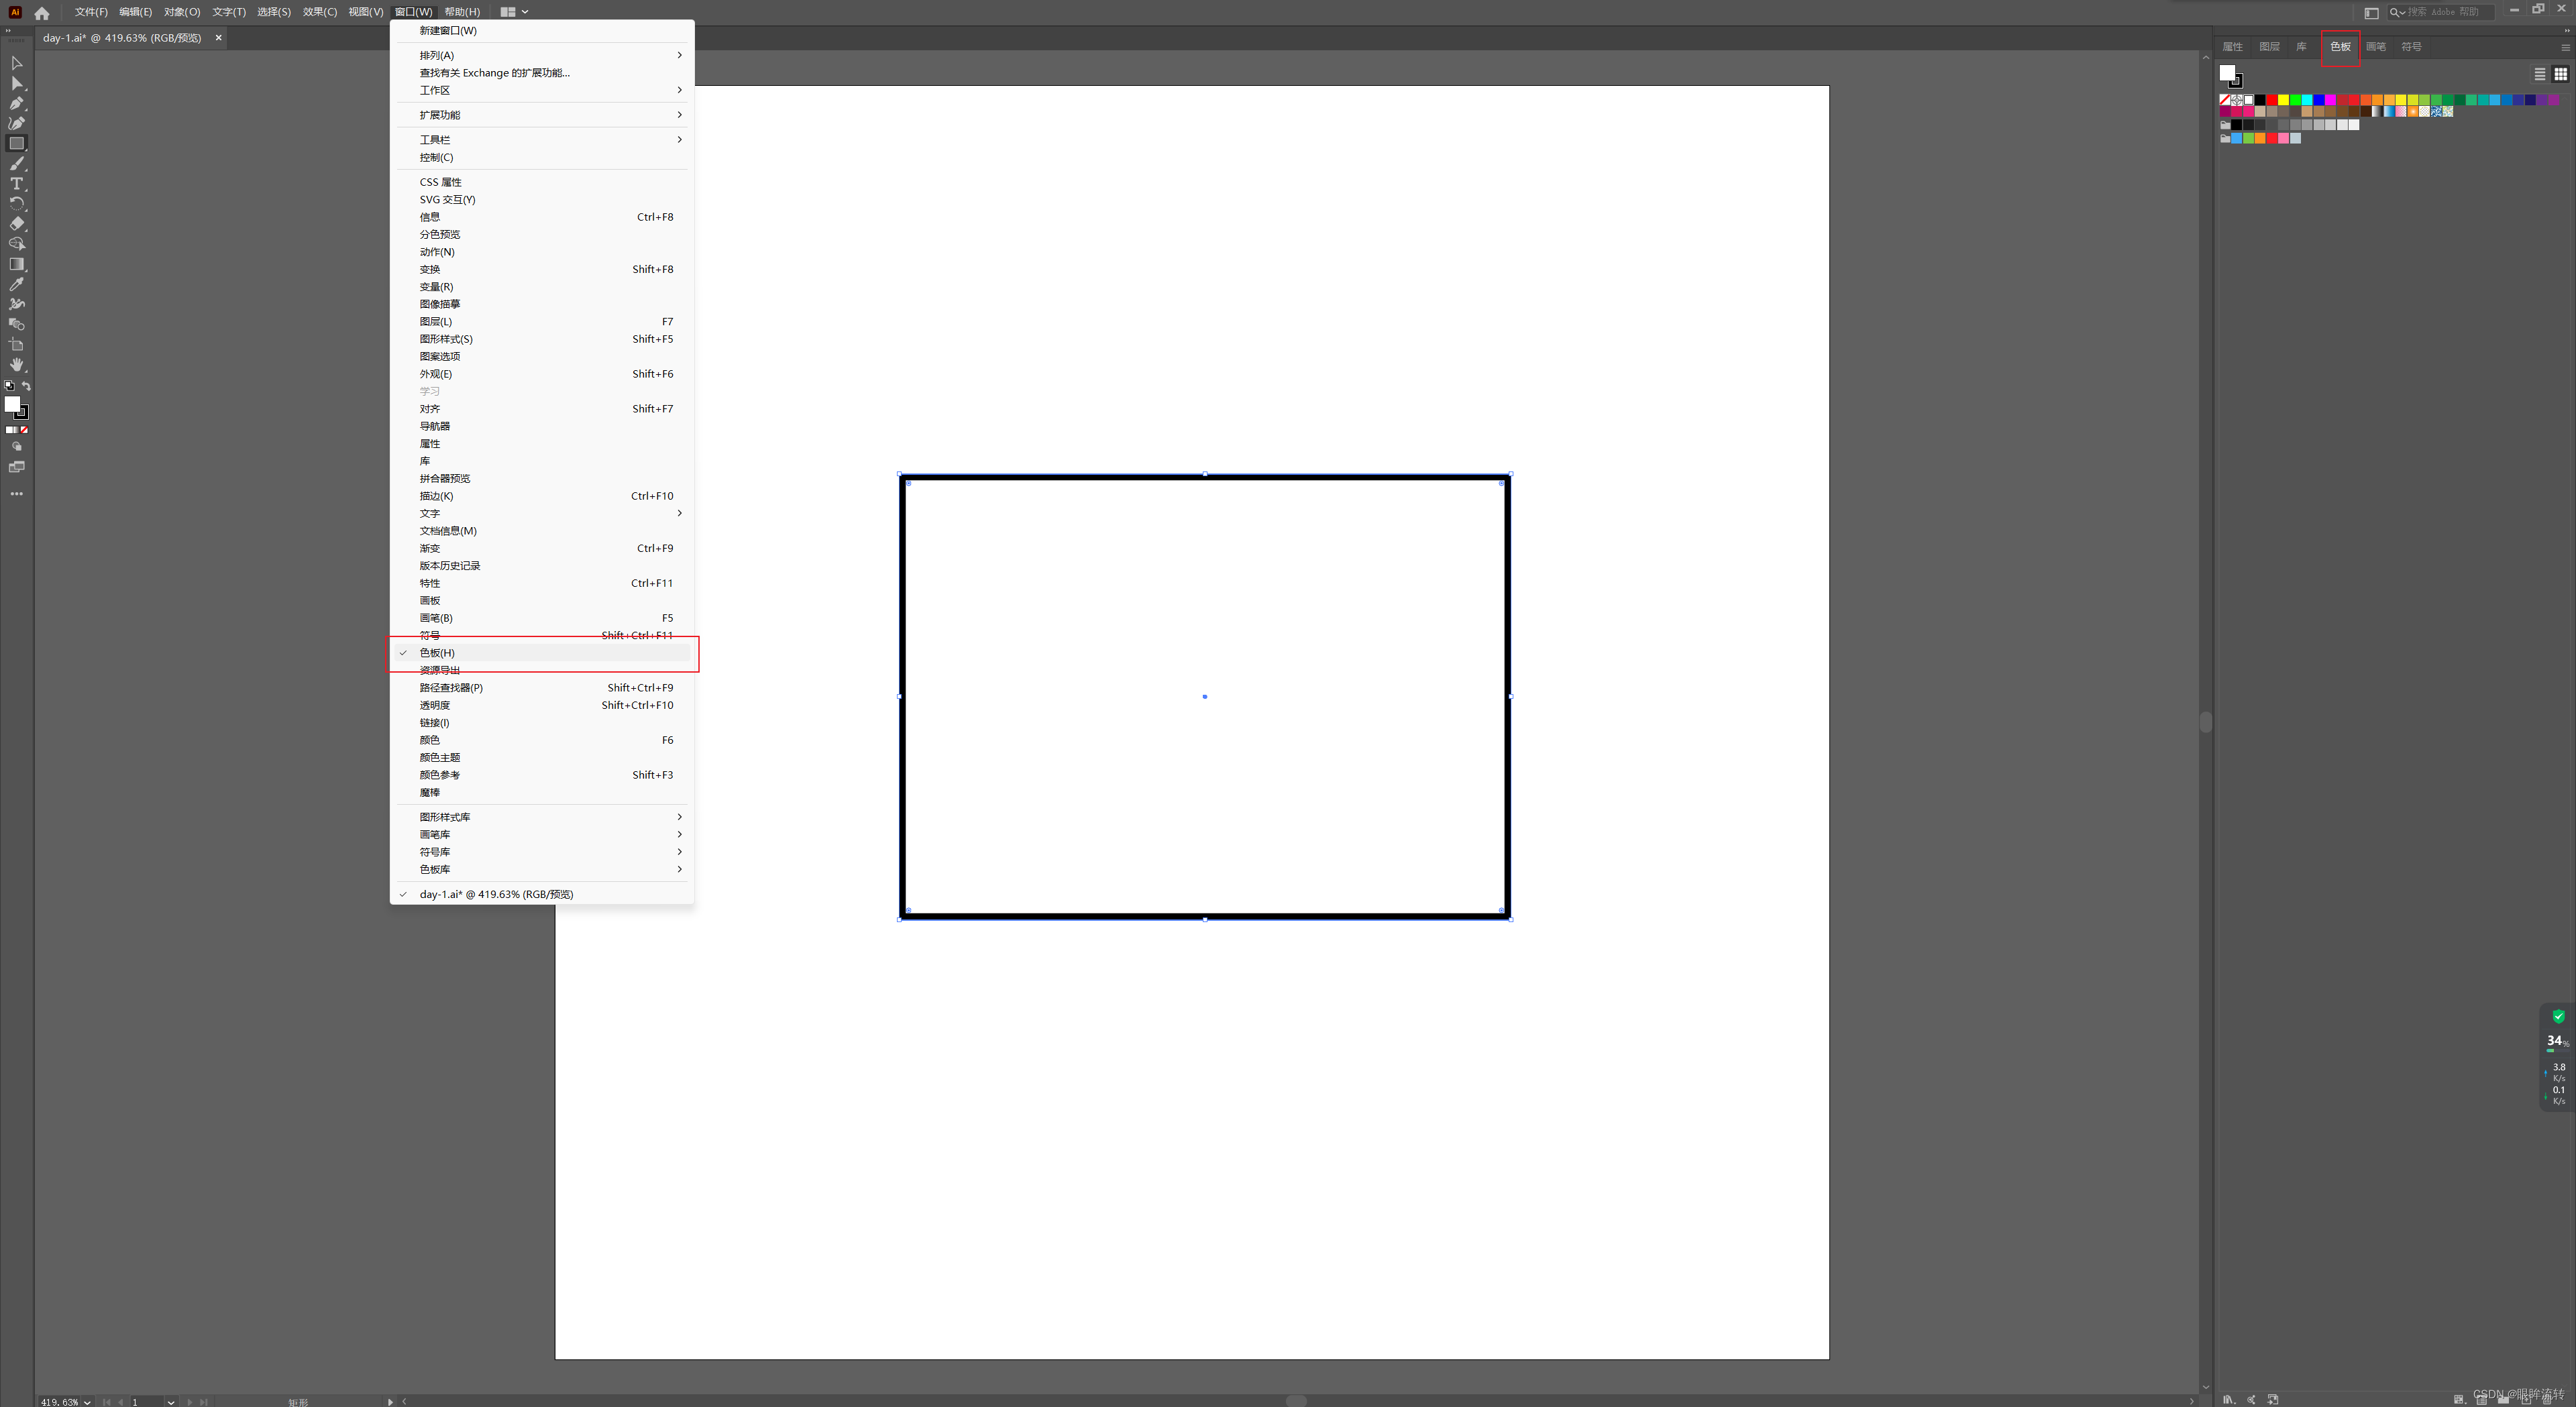
Task: Click the Adobe help search field
Action: [2442, 12]
